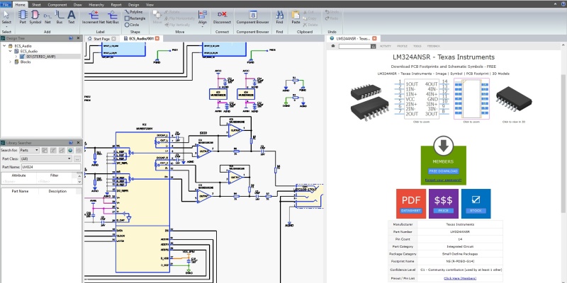The height and width of the screenshot is (283, 567).
Task: Select the 001(STEREO_AMP) tree item
Action: tap(40, 57)
